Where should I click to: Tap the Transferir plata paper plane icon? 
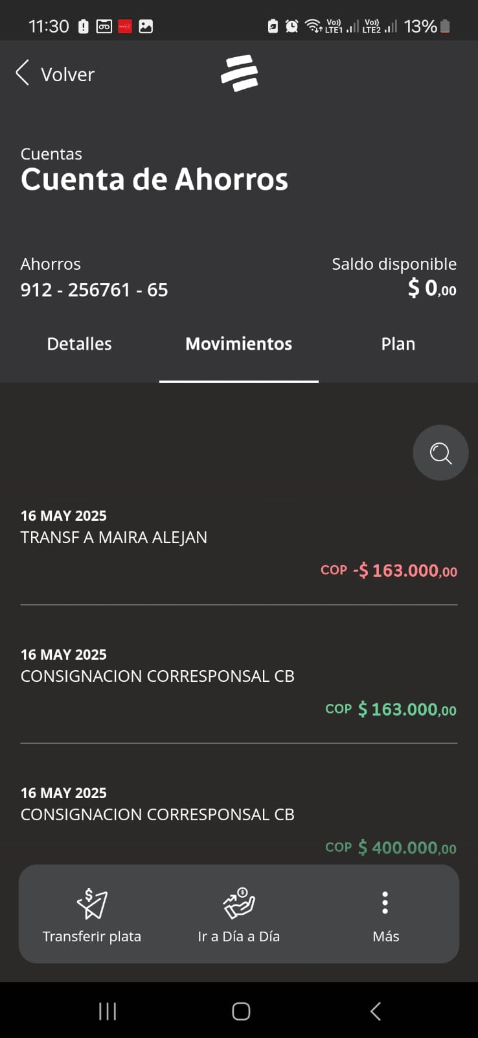click(x=92, y=903)
